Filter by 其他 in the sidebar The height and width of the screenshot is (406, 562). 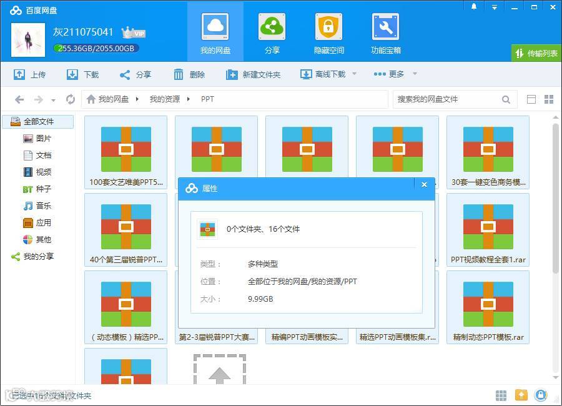click(x=37, y=240)
